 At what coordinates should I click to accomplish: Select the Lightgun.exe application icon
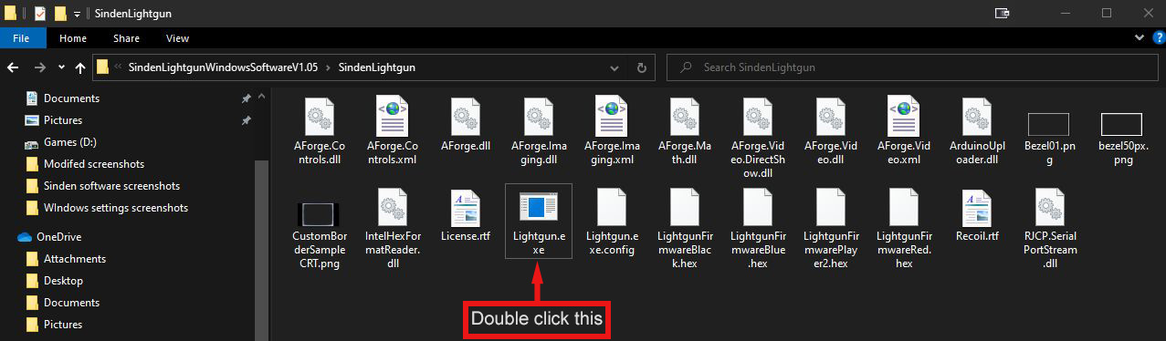click(538, 207)
